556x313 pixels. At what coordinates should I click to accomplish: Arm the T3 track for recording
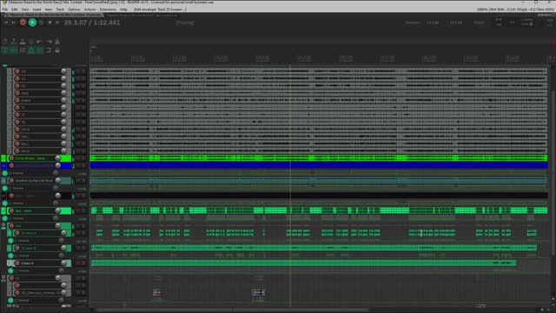(x=17, y=122)
